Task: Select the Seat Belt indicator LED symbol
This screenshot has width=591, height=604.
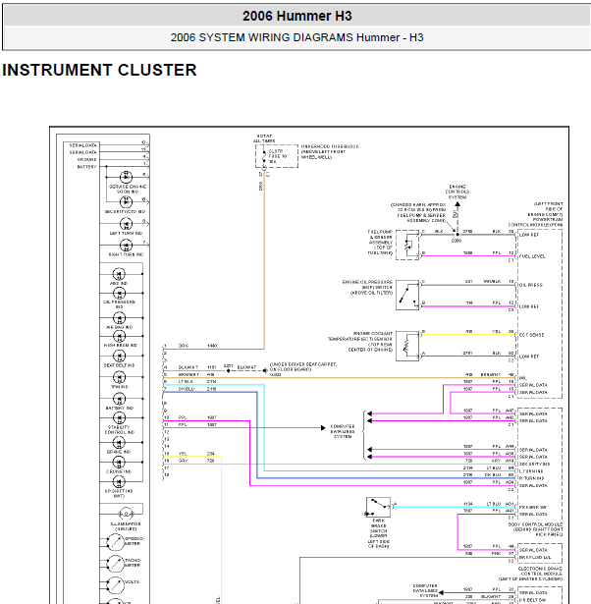Action: pos(119,356)
